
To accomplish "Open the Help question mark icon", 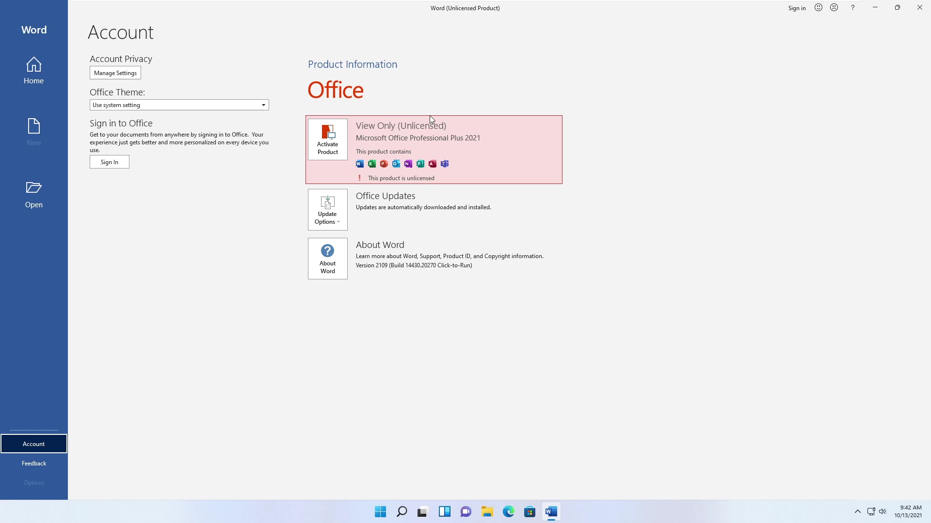I will [852, 8].
